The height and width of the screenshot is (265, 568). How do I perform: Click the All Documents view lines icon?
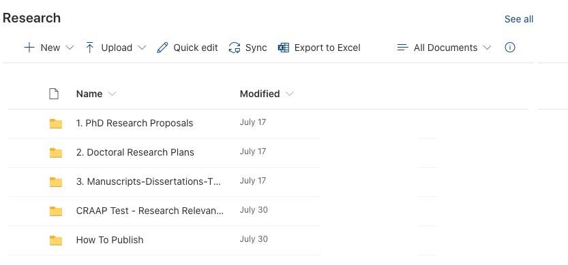click(403, 48)
